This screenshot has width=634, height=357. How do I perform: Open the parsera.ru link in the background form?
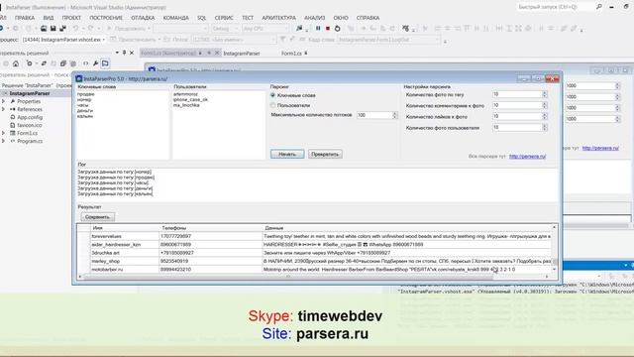[x=600, y=148]
